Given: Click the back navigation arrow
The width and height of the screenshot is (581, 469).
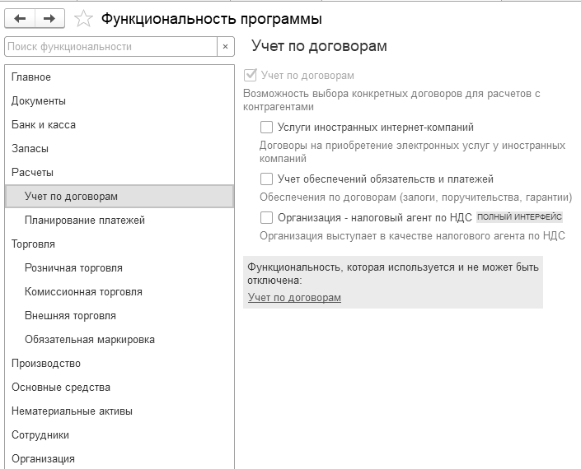Looking at the screenshot, I should coord(21,17).
